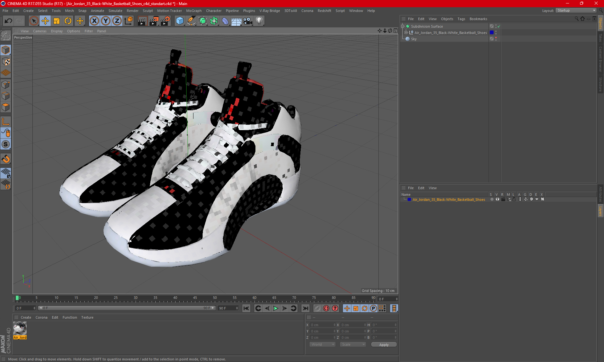Click the Floor environment icon
Image resolution: width=604 pixels, height=362 pixels.
point(236,21)
